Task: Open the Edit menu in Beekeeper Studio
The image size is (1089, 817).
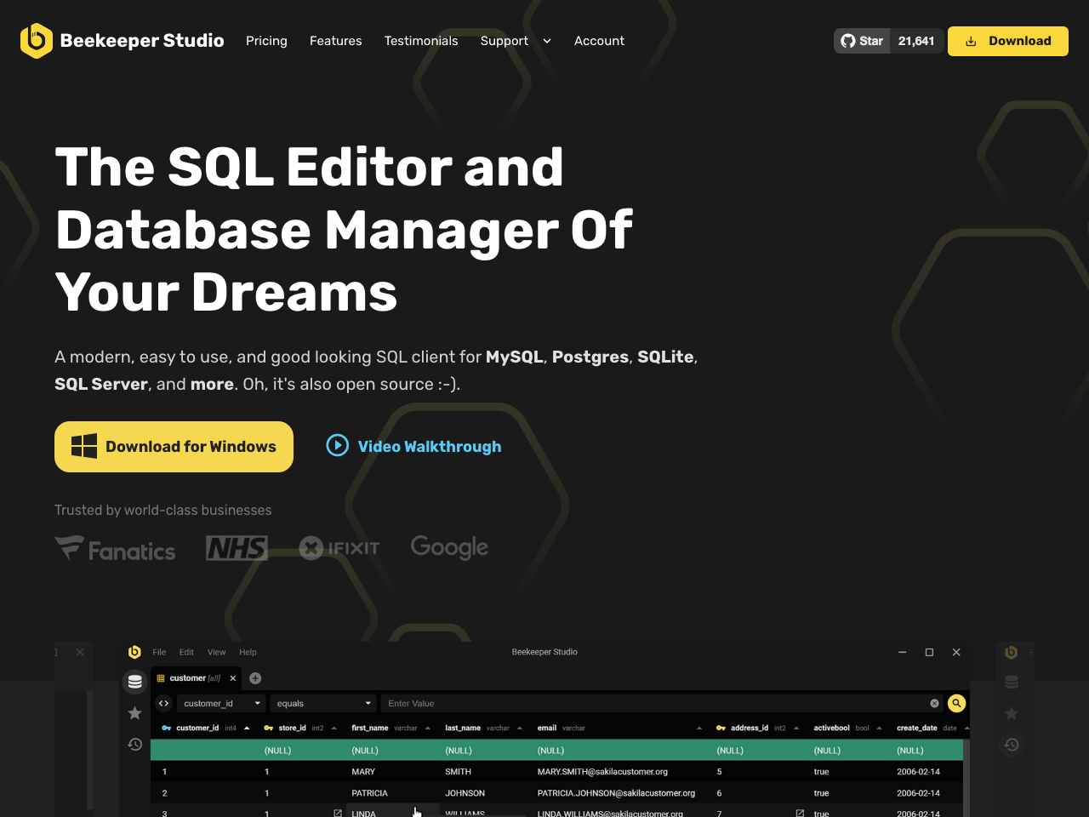Action: tap(186, 652)
